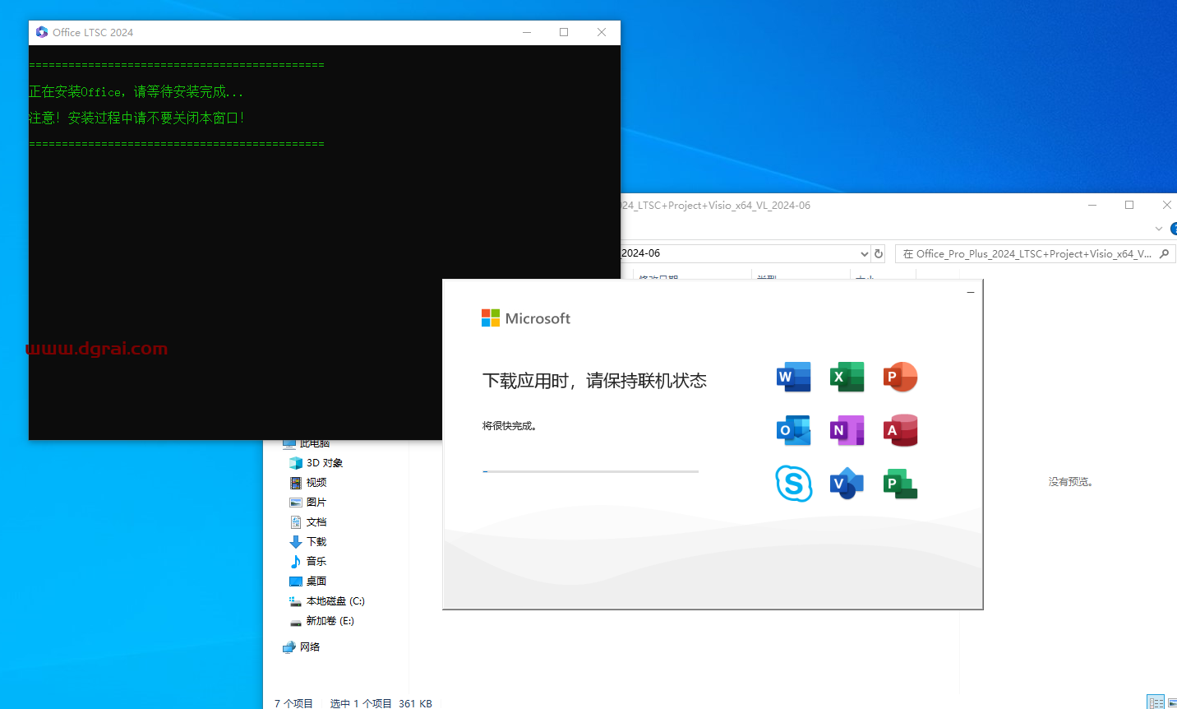Click the Office LTSC 2024 console title icon
The height and width of the screenshot is (709, 1177).
(x=42, y=32)
